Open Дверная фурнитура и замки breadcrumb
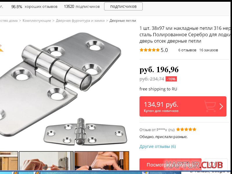Screen dimensions: 232x174 (80, 21)
